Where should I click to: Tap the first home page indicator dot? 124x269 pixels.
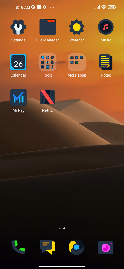tap(60, 228)
